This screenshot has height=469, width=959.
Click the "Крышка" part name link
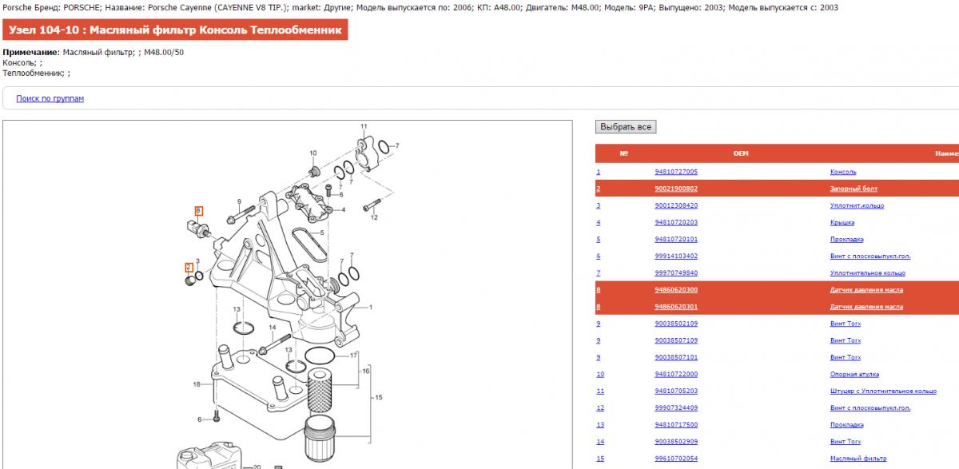842,222
